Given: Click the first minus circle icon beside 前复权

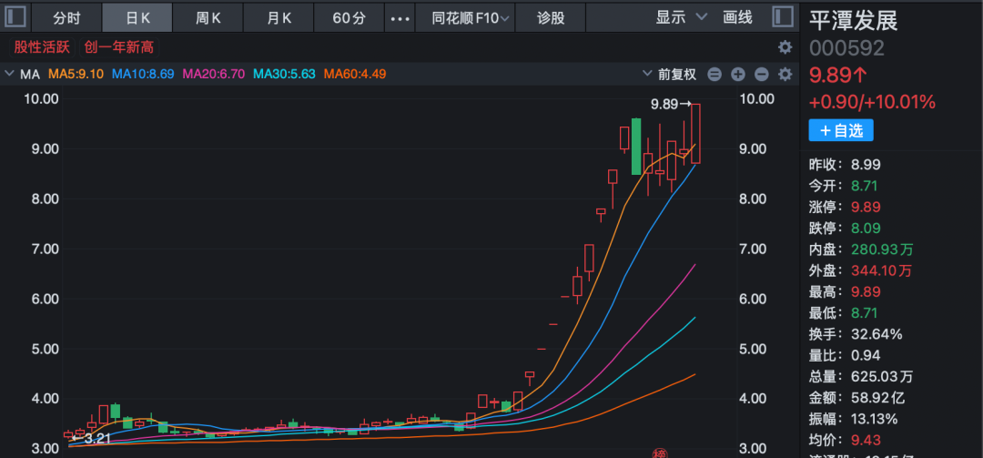Looking at the screenshot, I should 714,75.
